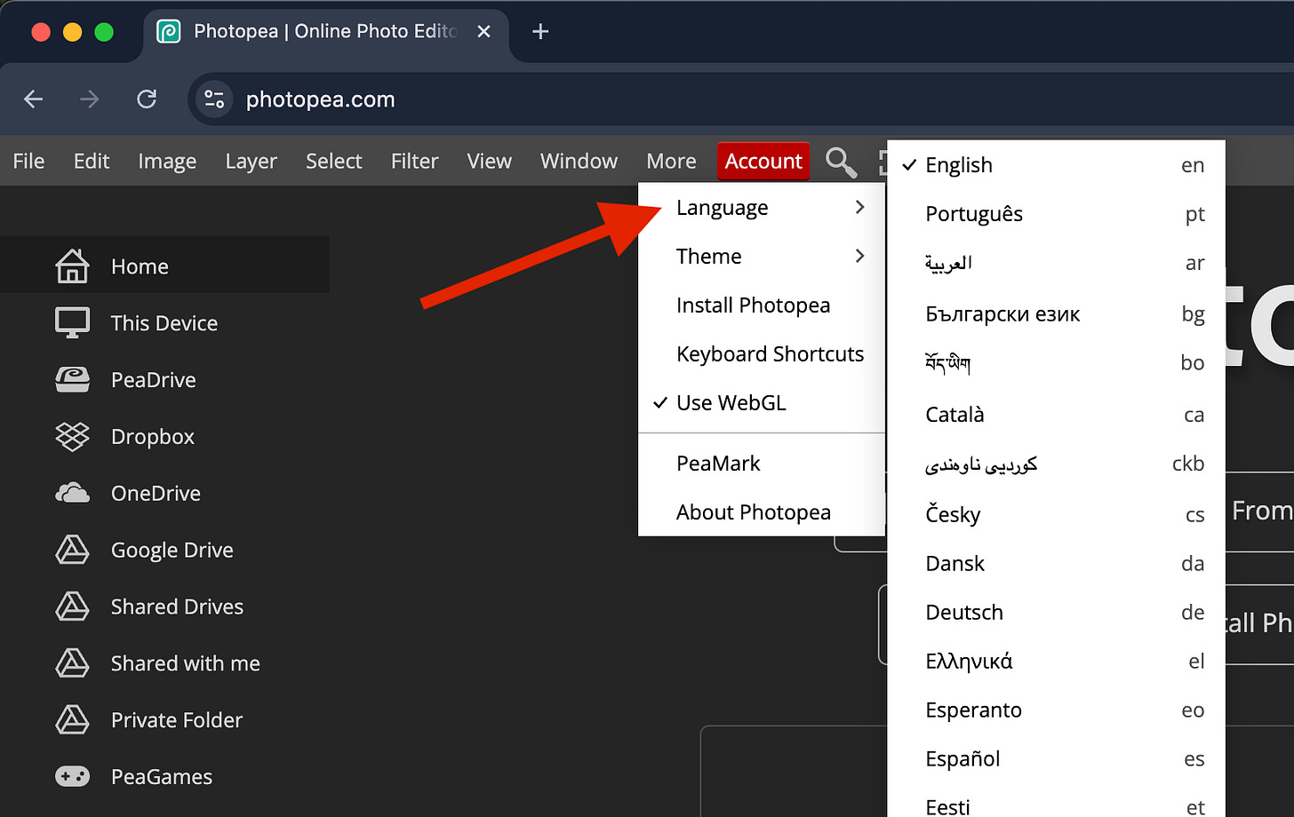Click the Theme menu entry

coord(762,256)
